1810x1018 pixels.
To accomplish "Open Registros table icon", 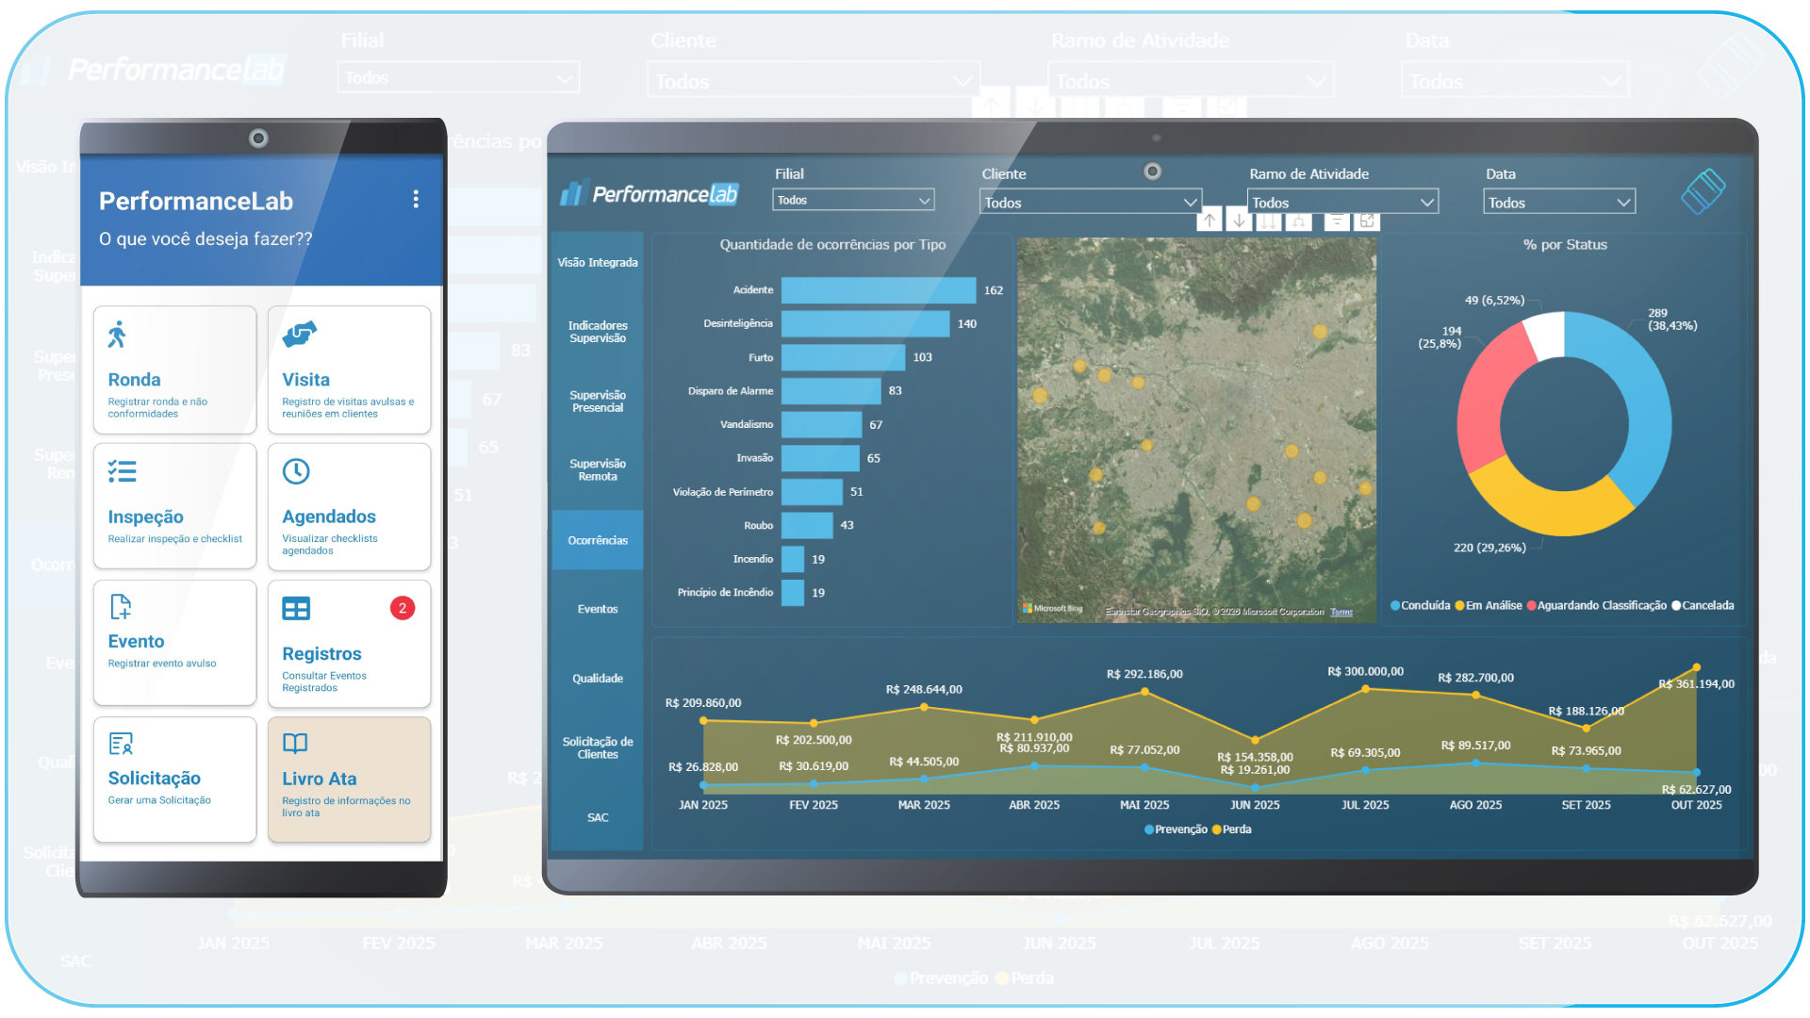I will (x=296, y=609).
